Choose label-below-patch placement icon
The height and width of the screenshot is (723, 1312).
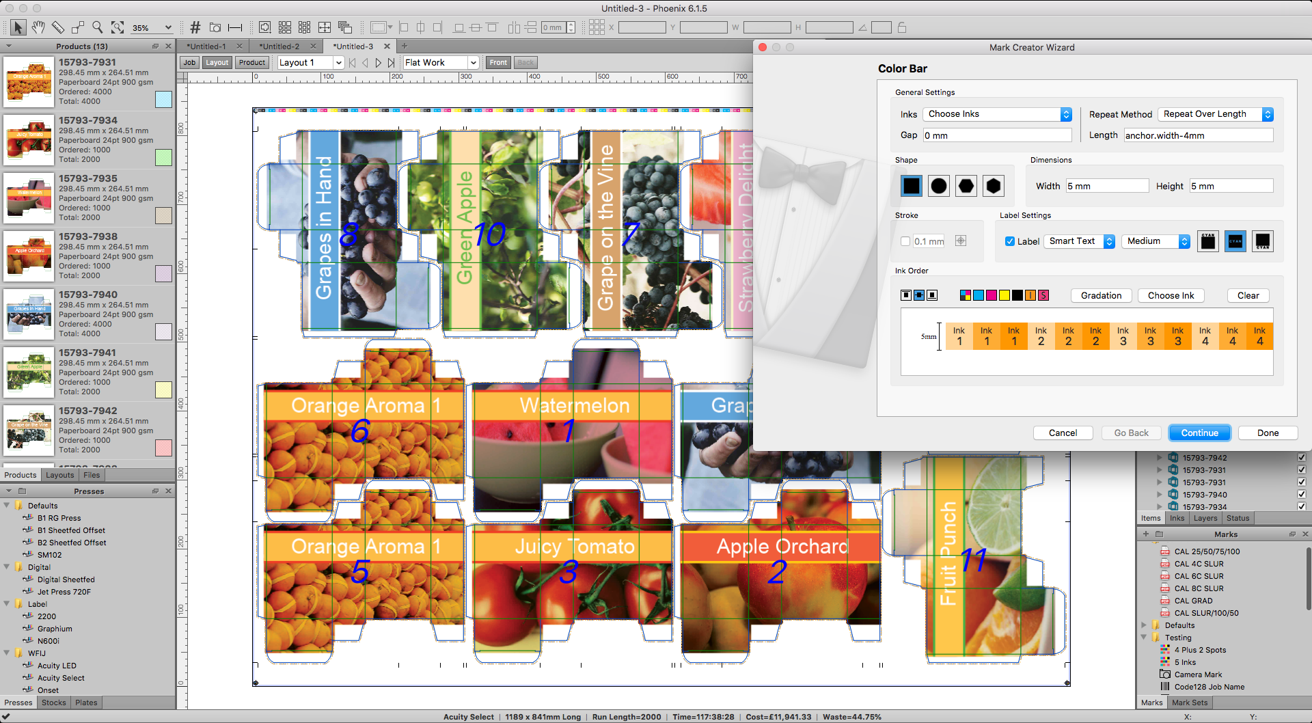coord(1263,241)
